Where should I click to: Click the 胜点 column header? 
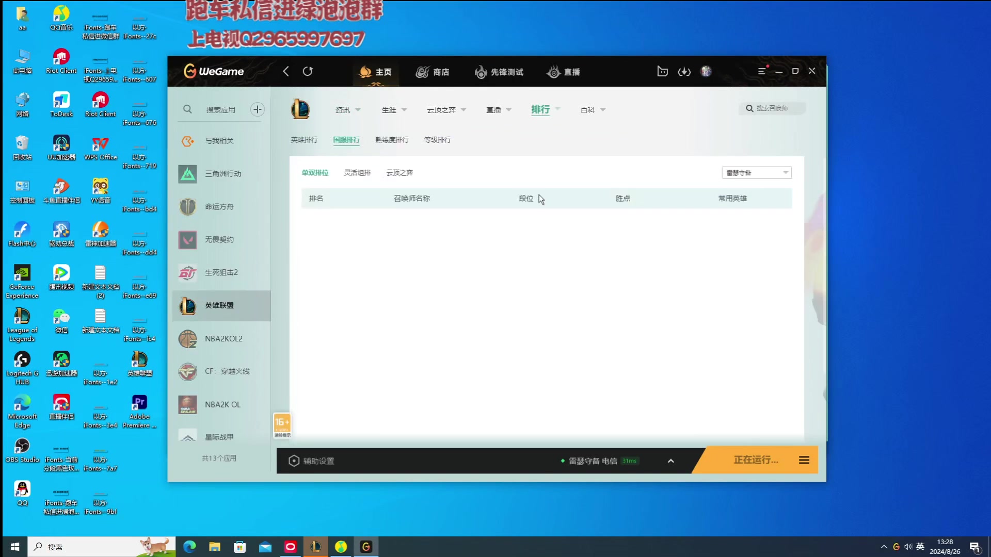click(x=622, y=199)
